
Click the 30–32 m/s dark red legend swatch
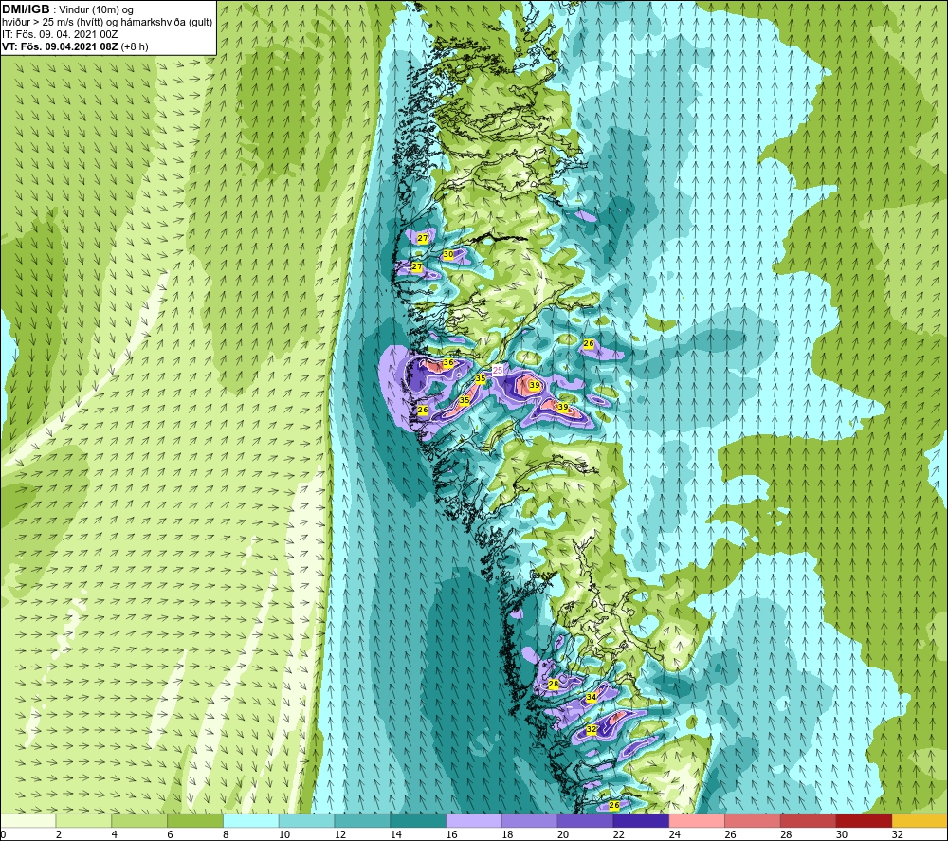(x=864, y=821)
